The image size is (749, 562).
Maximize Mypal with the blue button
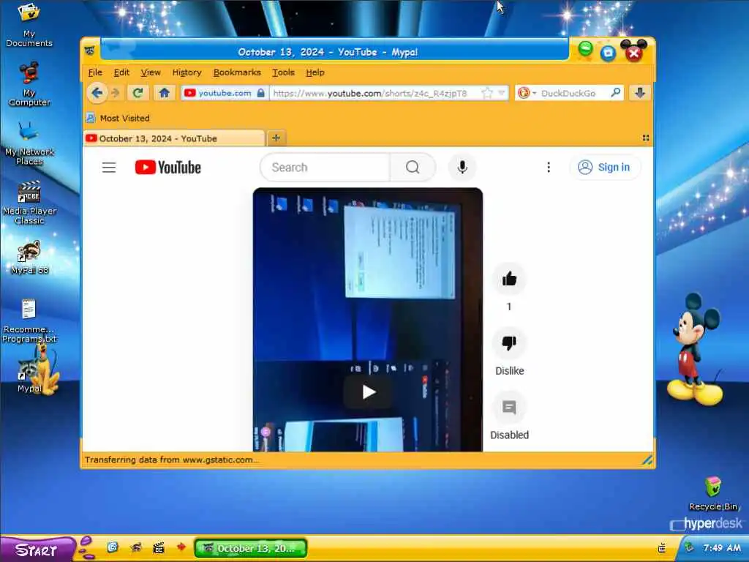coord(608,53)
